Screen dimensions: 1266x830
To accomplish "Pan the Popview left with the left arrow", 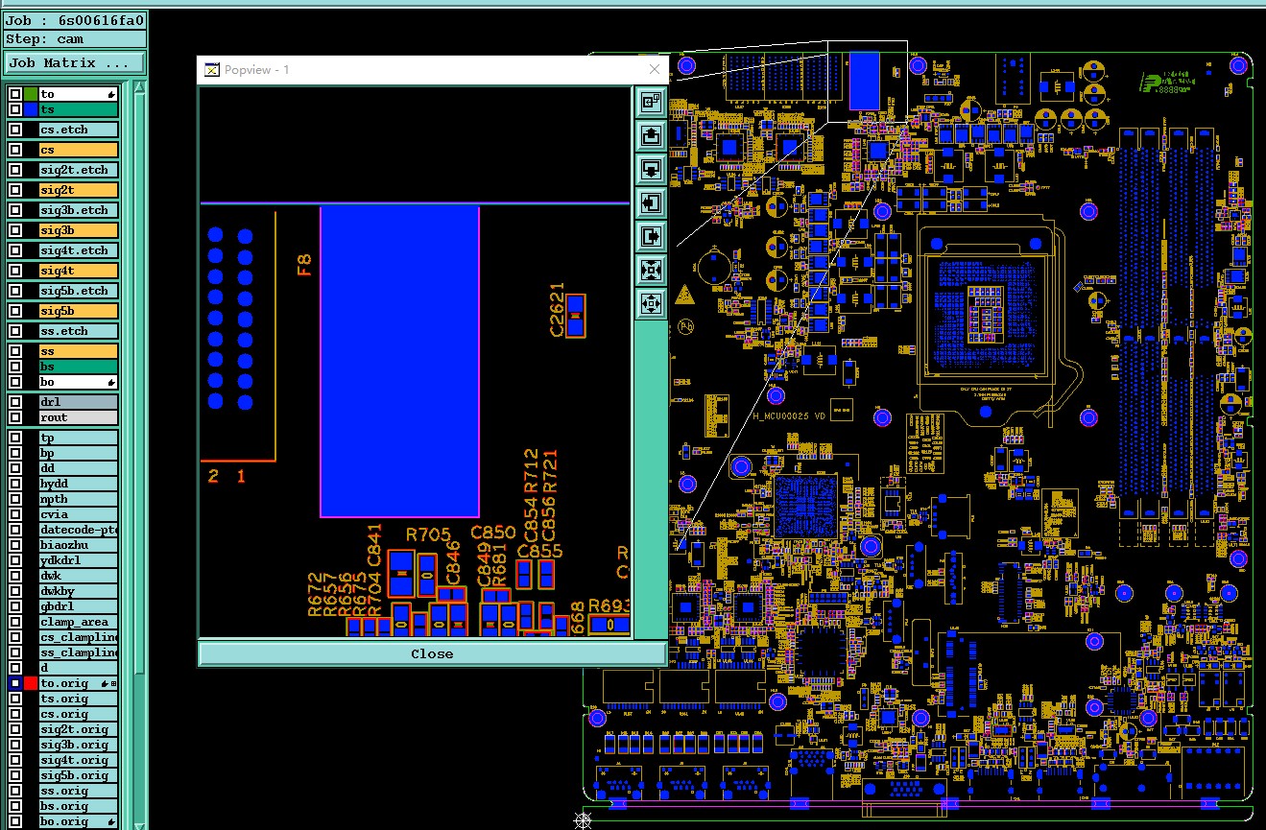I will [x=651, y=202].
